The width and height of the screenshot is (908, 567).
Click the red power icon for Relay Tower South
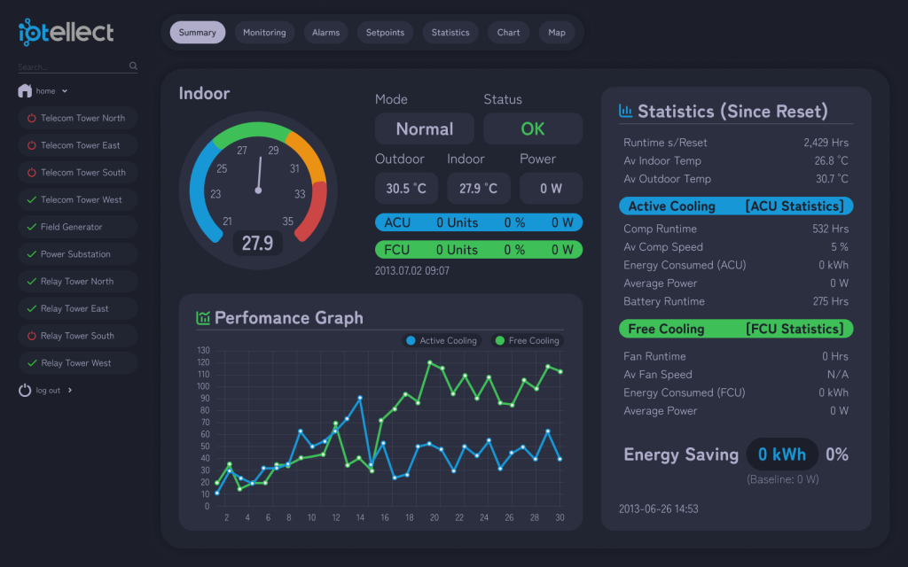pyautogui.click(x=31, y=336)
